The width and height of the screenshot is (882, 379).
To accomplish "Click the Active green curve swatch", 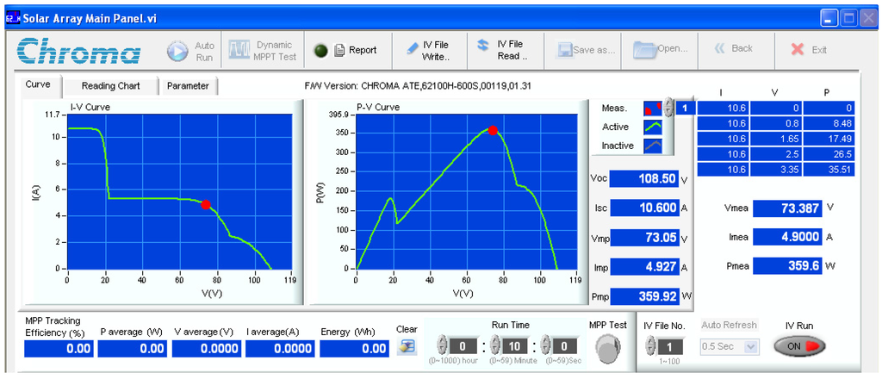I will click(x=653, y=127).
